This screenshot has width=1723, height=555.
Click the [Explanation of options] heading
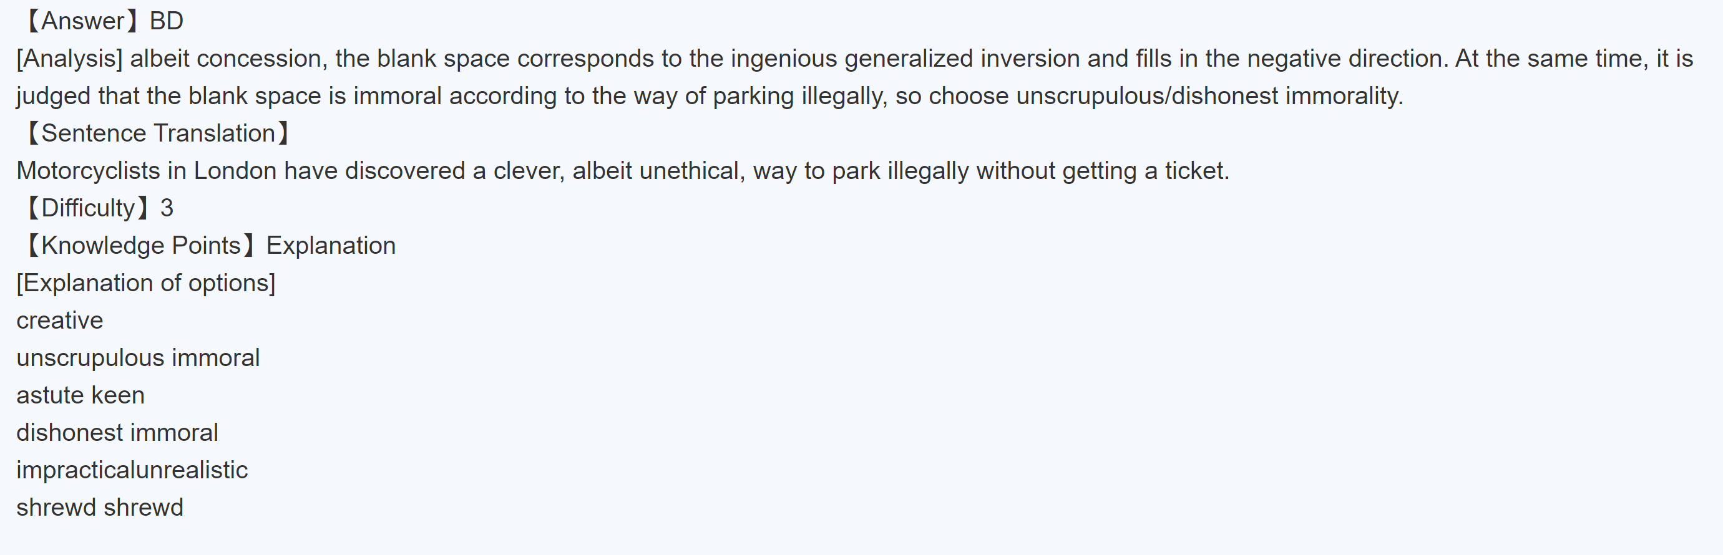[146, 284]
